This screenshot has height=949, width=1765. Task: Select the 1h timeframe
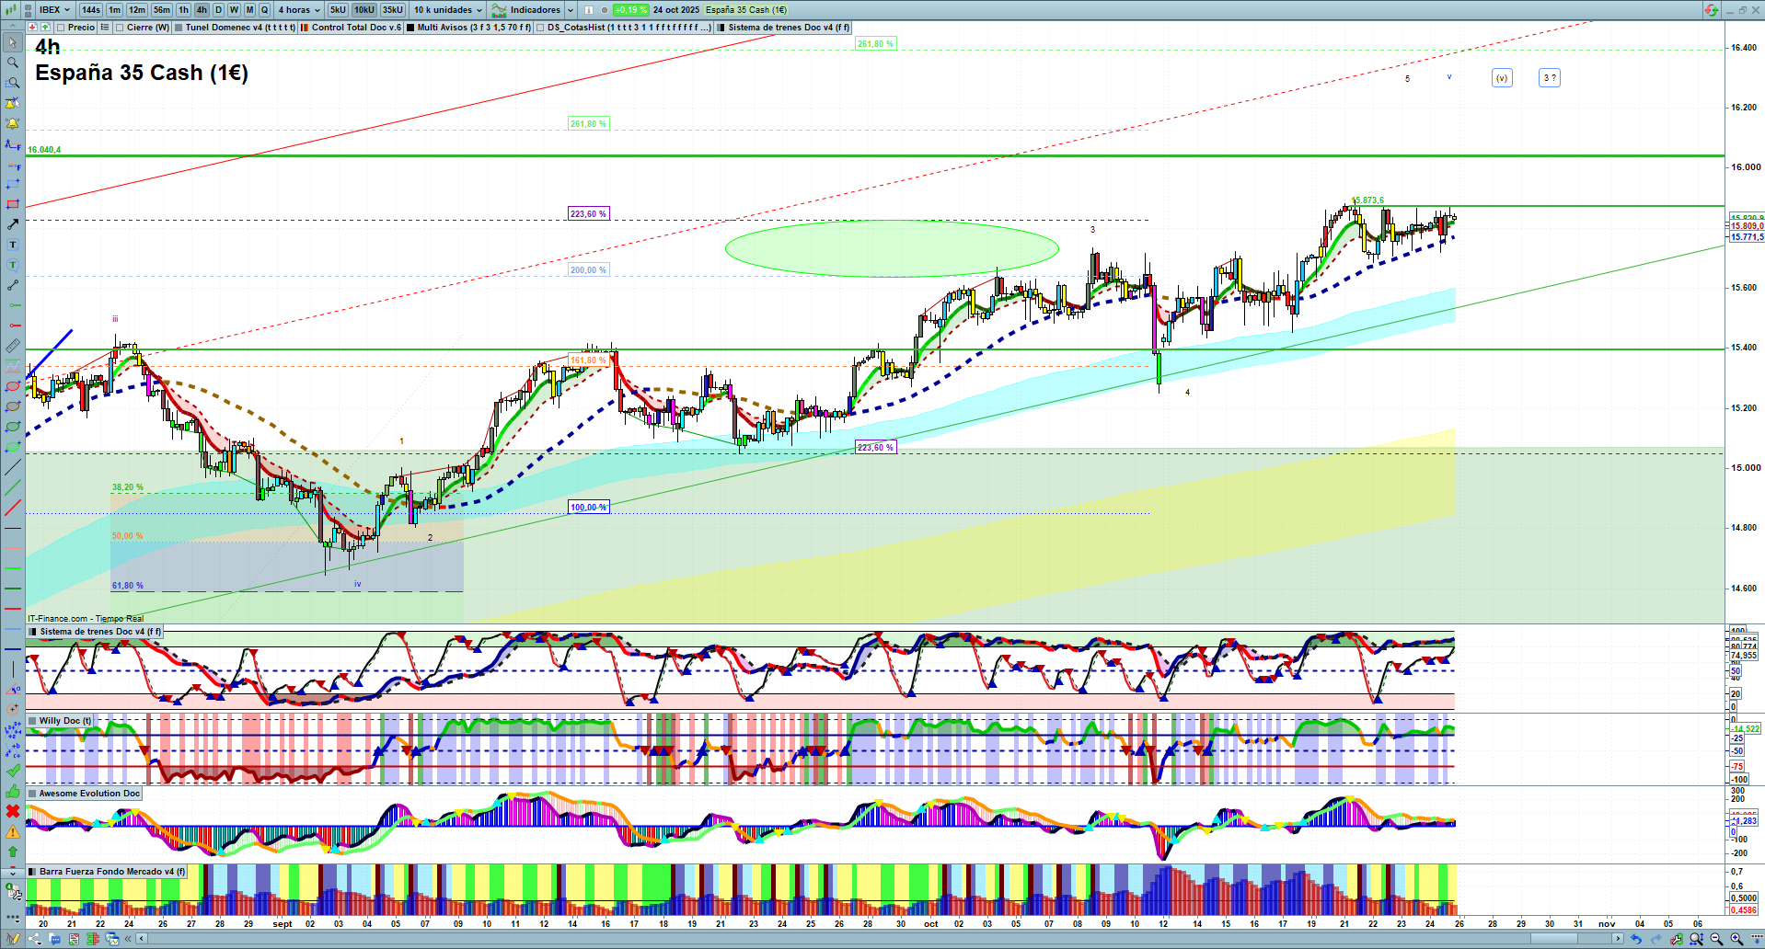[x=184, y=10]
